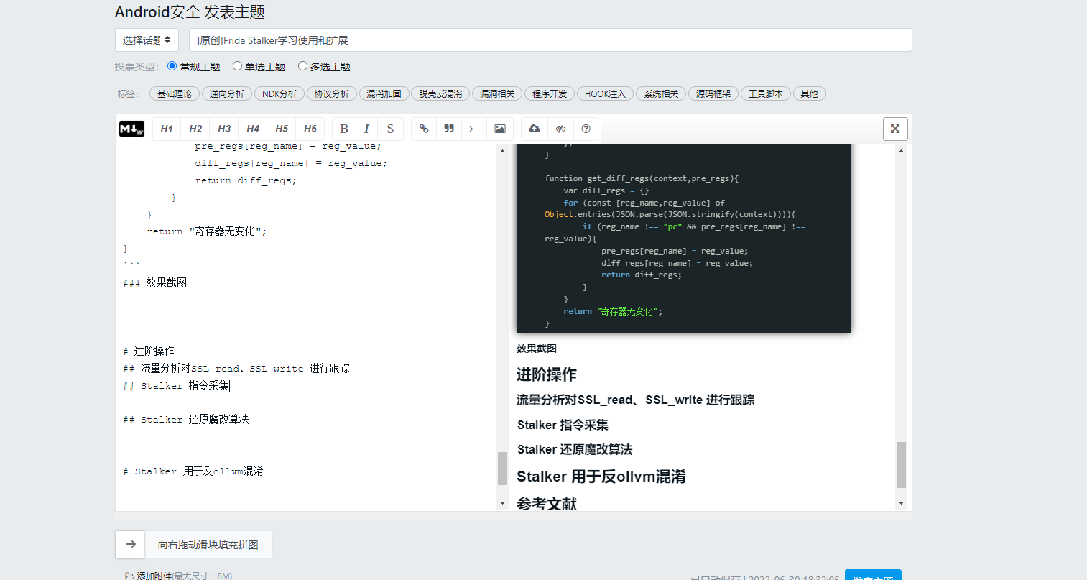Click the '# Stalker 用于反ollvm混淆' editor line
This screenshot has height=580, width=1087.
tap(193, 471)
